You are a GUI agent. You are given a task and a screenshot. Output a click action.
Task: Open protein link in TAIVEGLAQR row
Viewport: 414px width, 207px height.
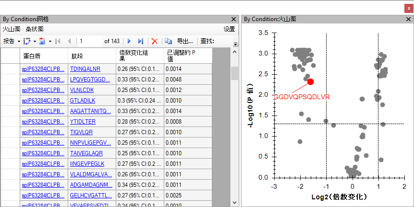click(43, 153)
